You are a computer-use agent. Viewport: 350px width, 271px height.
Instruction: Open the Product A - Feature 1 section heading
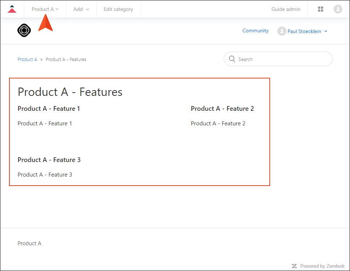[49, 109]
